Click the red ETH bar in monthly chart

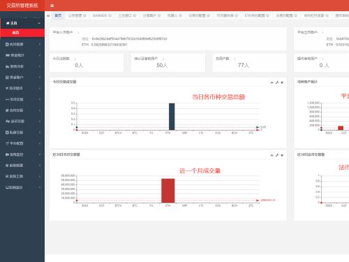point(168,191)
